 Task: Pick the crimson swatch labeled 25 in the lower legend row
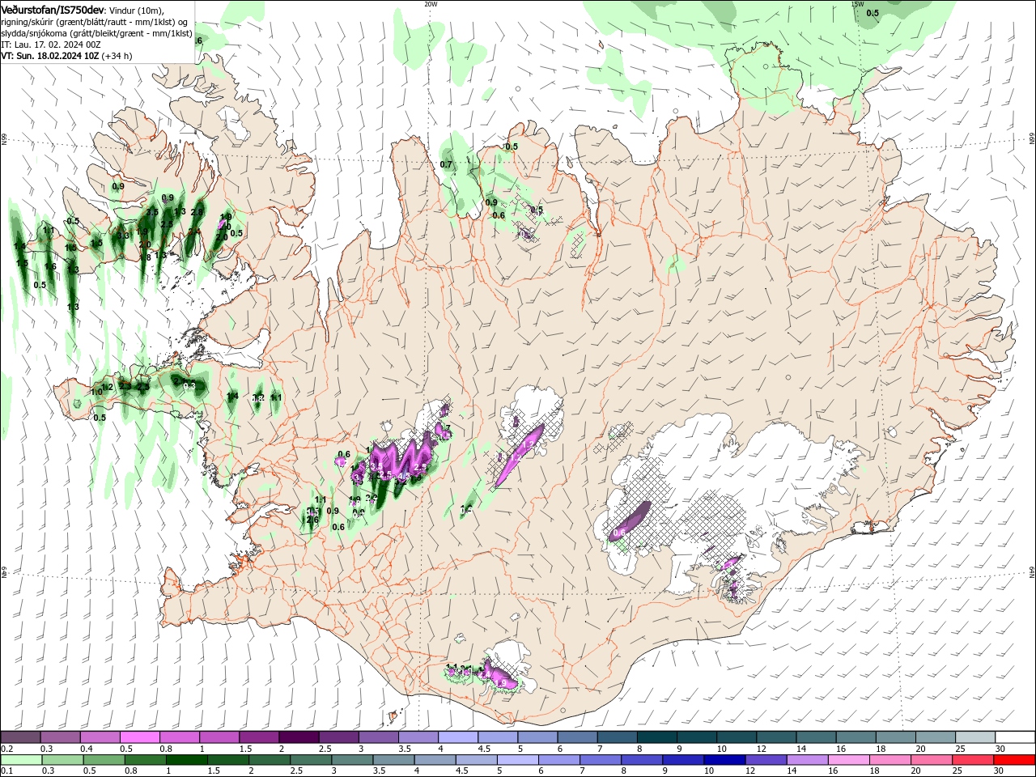tap(972, 760)
